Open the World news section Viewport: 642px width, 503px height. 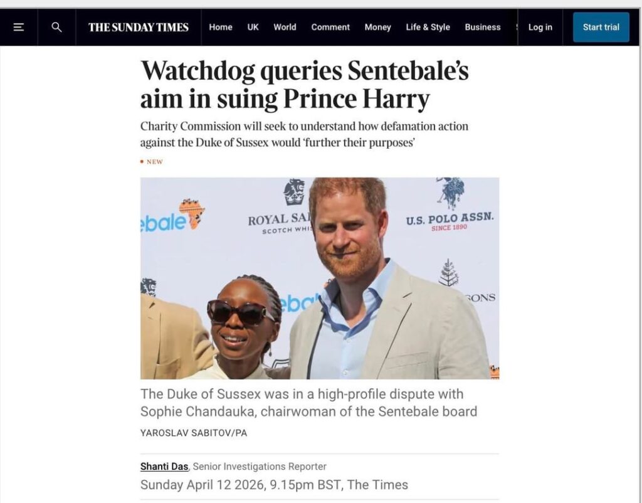pos(285,27)
